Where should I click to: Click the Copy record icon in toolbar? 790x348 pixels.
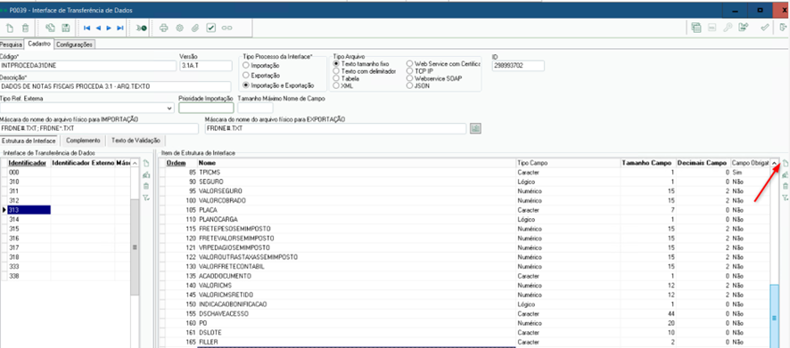coord(50,28)
